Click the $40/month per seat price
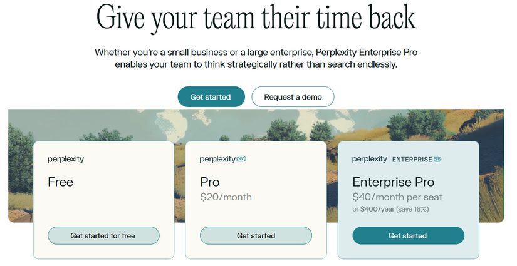Screen dimensions: 517x266 coord(397,197)
